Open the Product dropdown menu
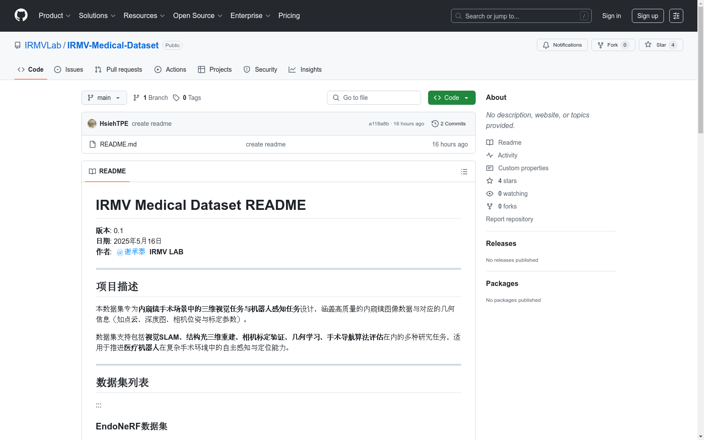704x440 pixels. 55,16
